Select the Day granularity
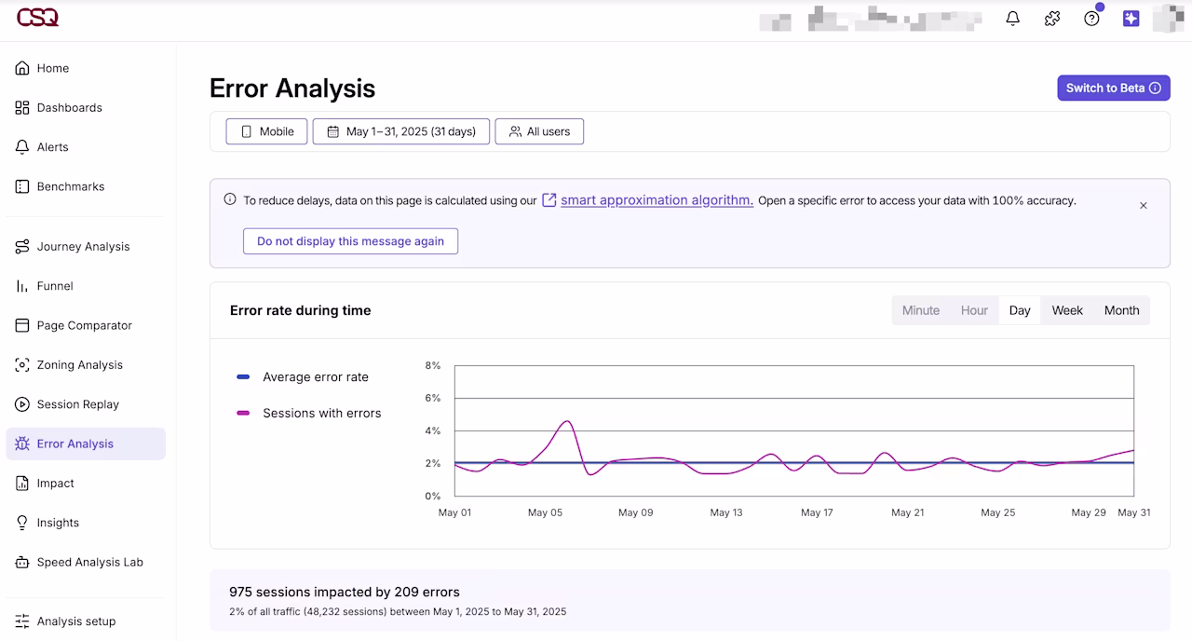The height and width of the screenshot is (641, 1192). (x=1020, y=310)
